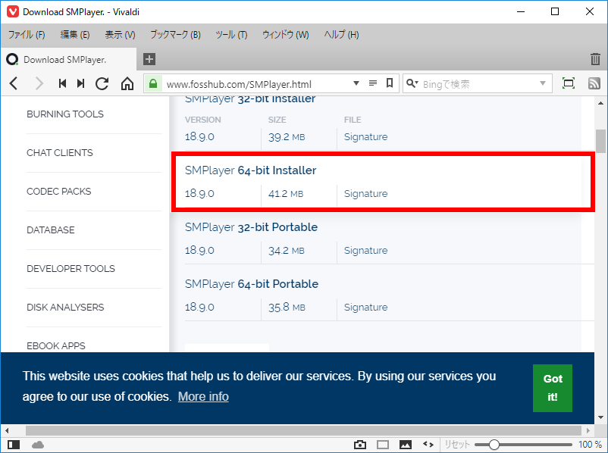Open DEVELOPER TOOLS category
The height and width of the screenshot is (453, 608).
click(71, 269)
